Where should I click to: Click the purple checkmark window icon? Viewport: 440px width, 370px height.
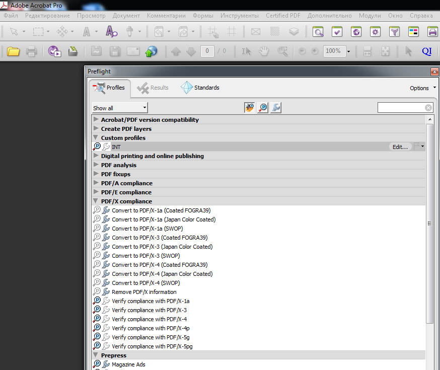click(x=337, y=32)
